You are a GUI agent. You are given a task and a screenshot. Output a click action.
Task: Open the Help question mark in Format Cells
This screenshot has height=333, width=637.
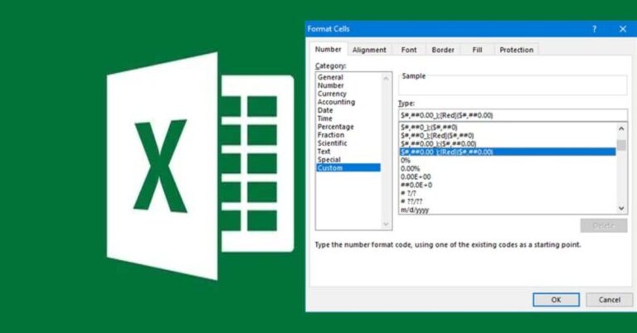595,29
